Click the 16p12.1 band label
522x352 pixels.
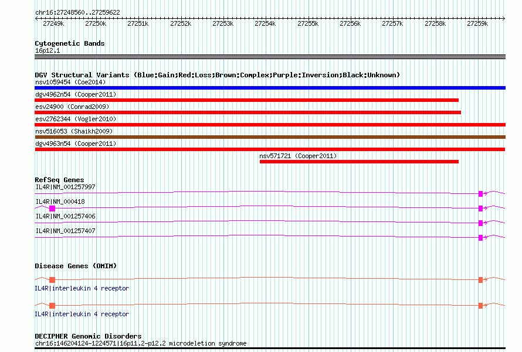point(48,50)
